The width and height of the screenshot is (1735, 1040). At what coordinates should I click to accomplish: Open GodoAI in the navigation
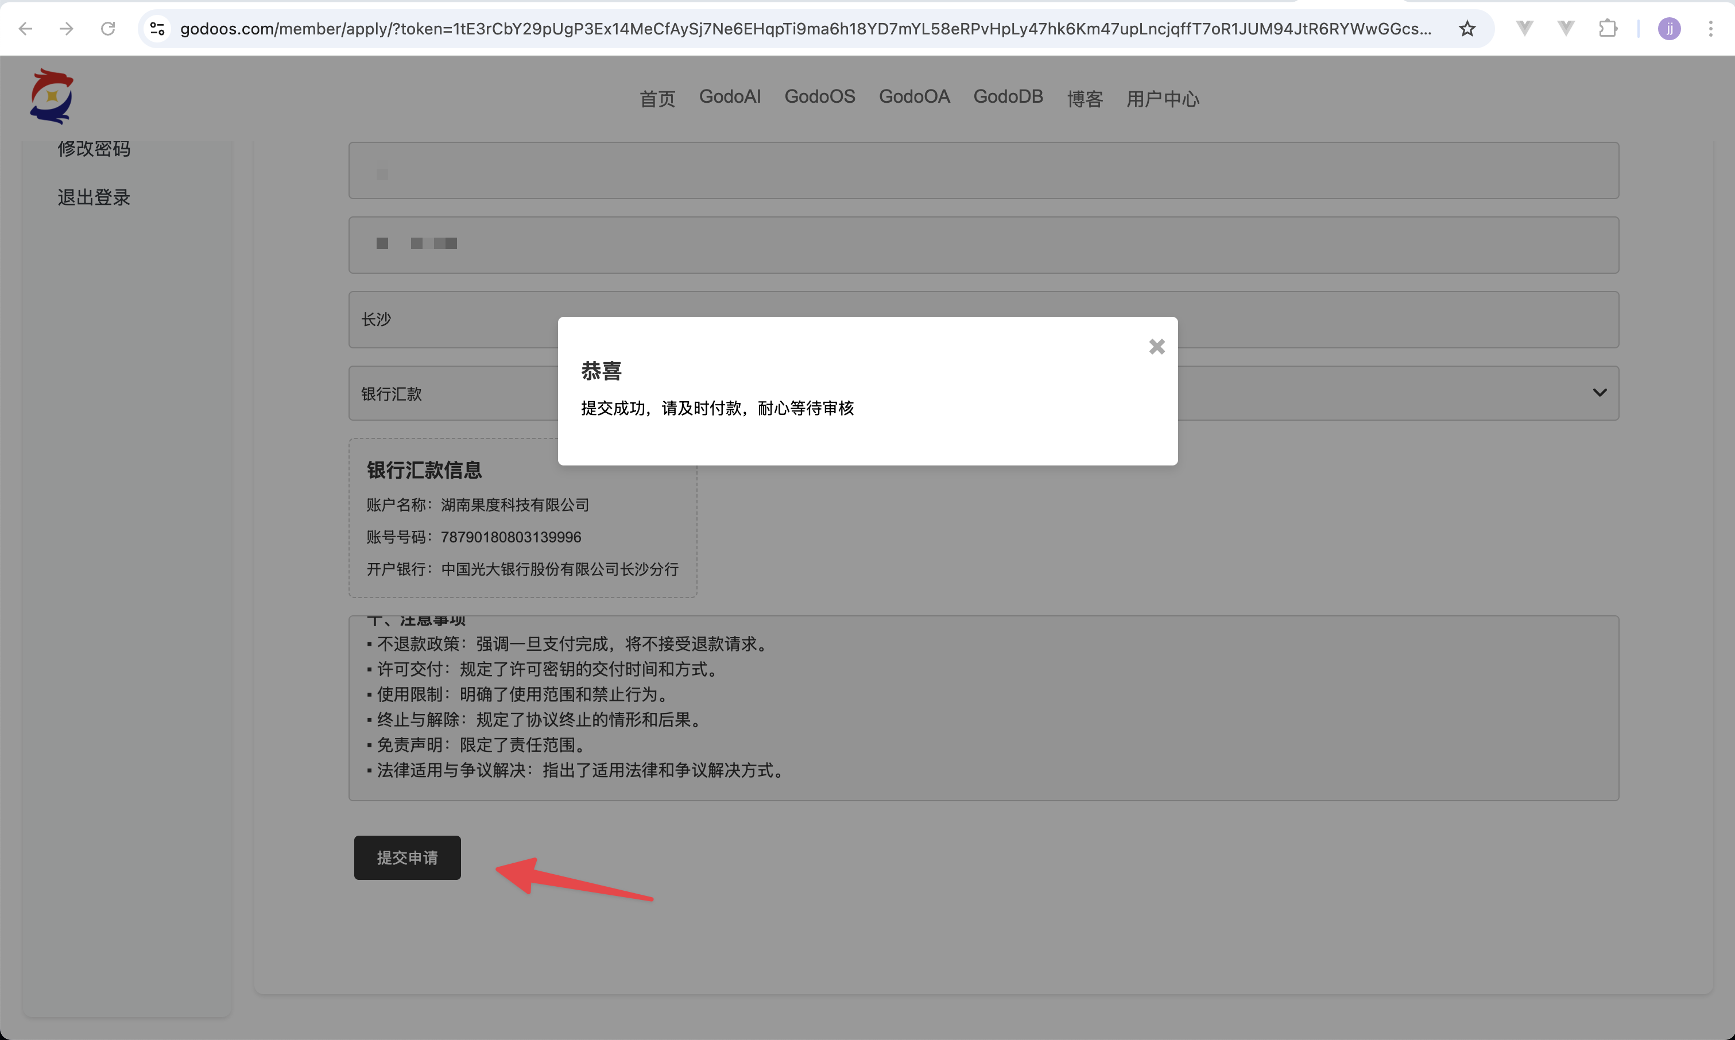(730, 97)
